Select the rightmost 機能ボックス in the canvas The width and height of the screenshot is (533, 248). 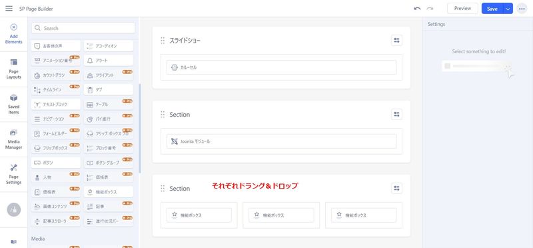coord(364,215)
